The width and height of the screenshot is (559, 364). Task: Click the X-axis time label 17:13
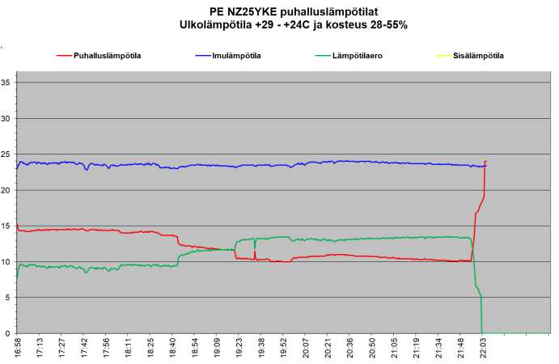tap(39, 349)
